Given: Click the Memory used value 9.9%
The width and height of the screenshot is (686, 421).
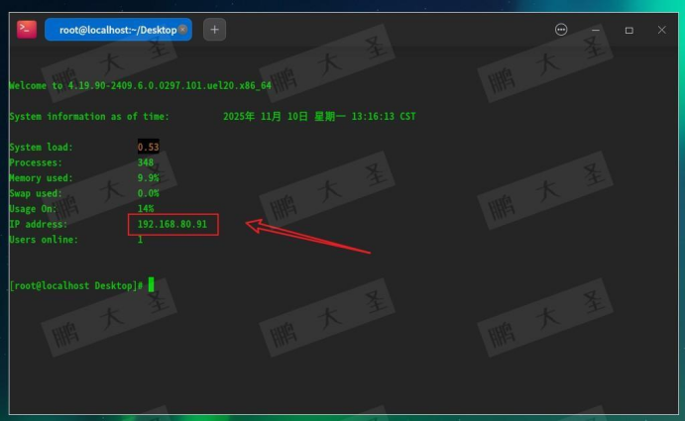Looking at the screenshot, I should click(x=149, y=178).
